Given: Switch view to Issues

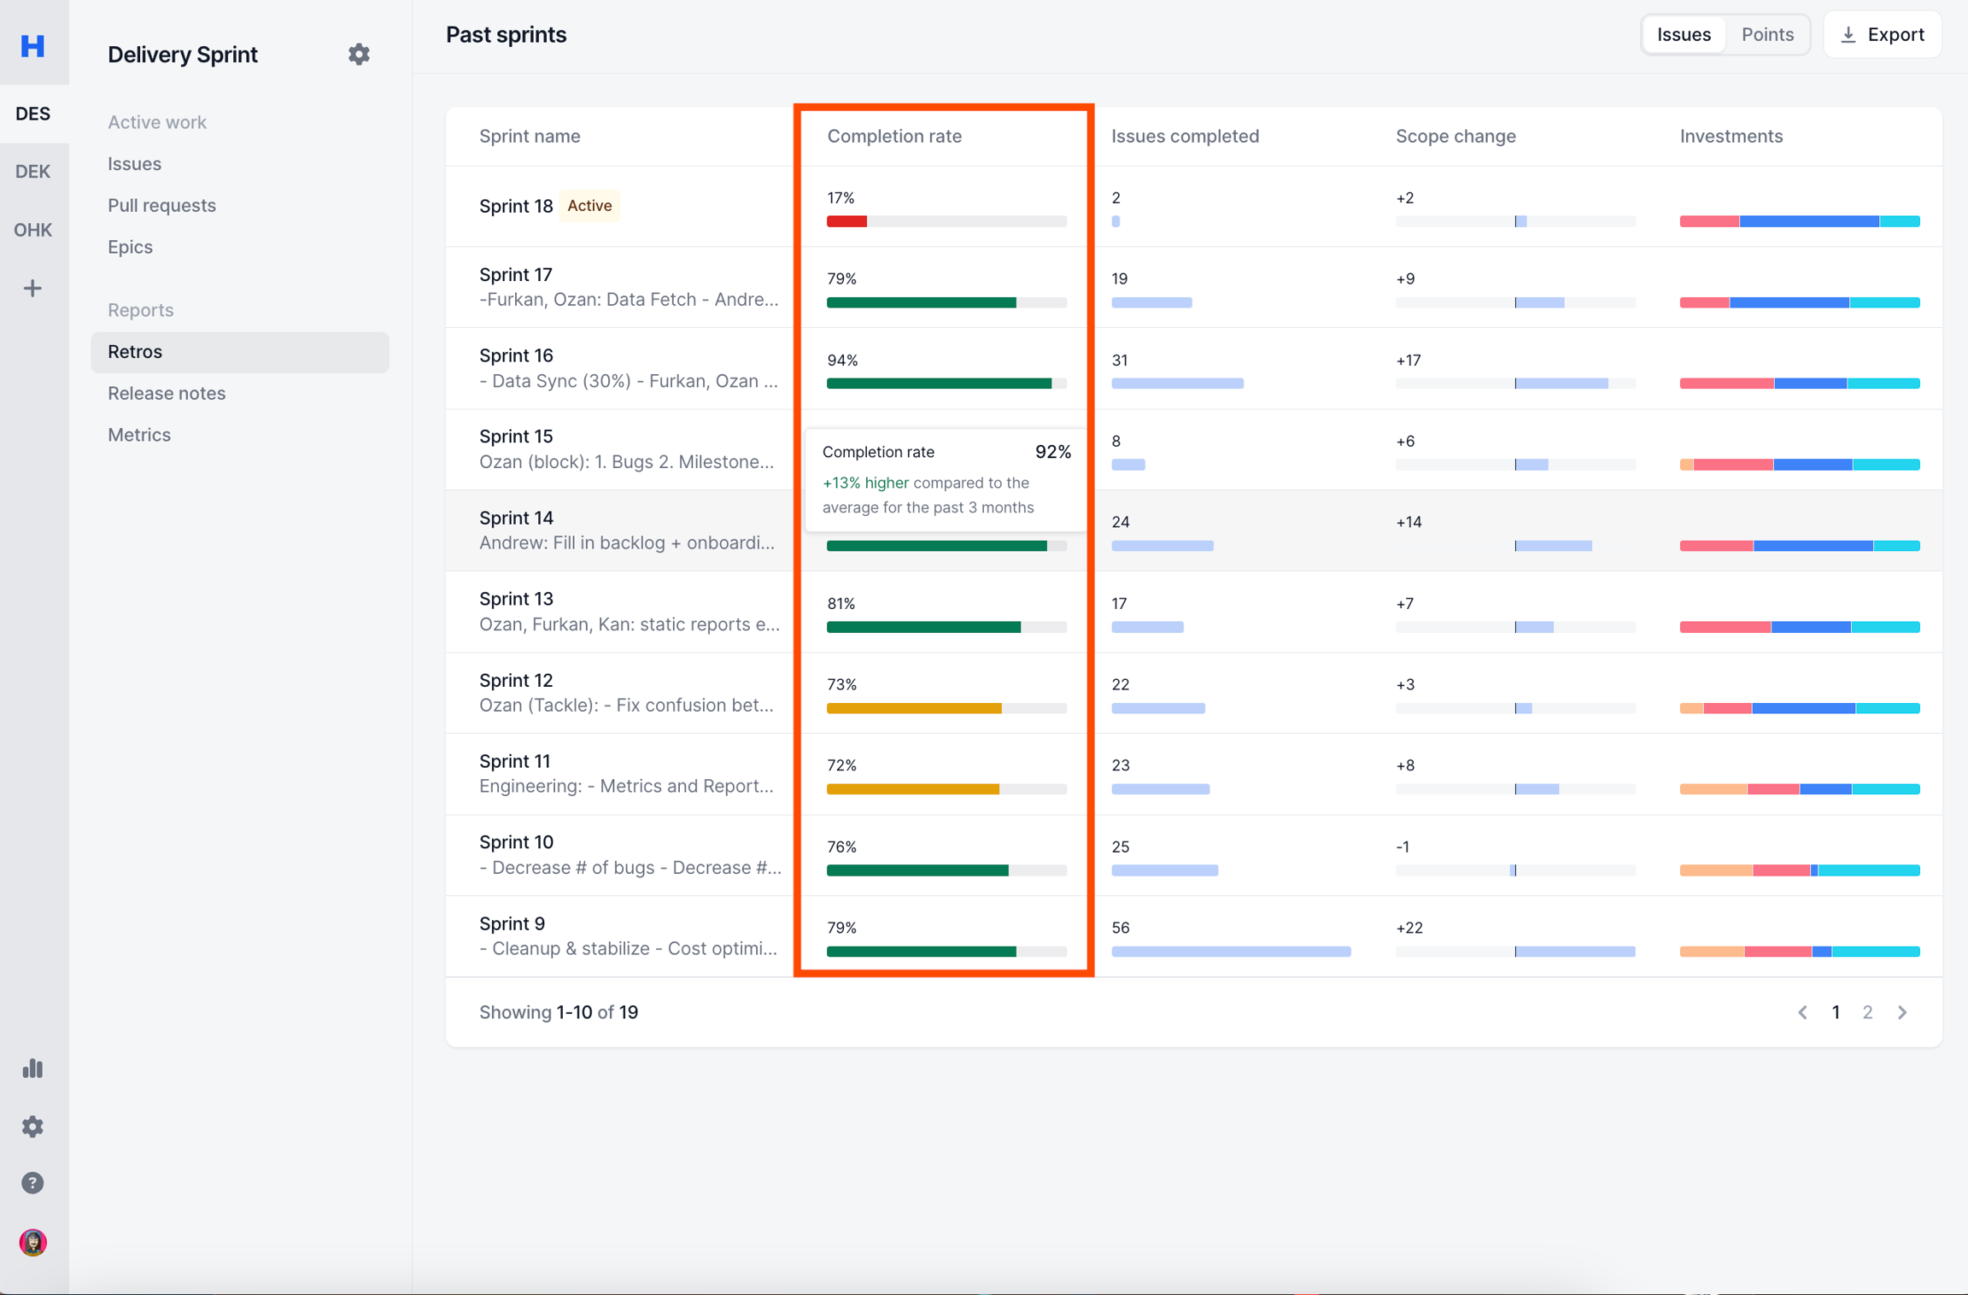Looking at the screenshot, I should (1684, 35).
